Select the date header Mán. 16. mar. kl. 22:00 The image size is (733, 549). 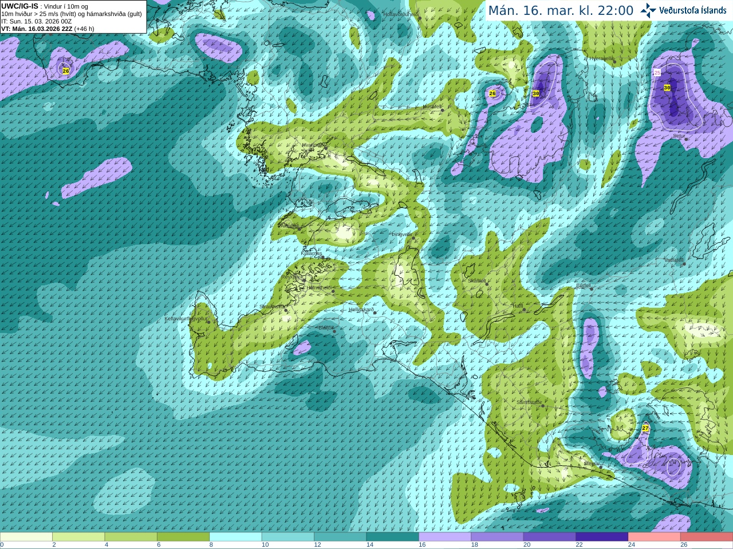(x=561, y=10)
